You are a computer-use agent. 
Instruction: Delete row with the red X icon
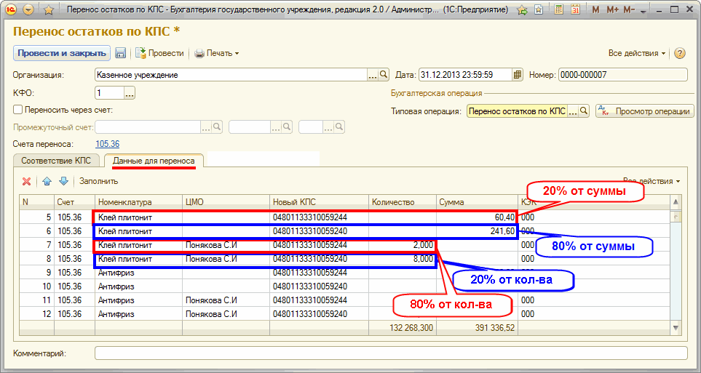click(x=27, y=181)
